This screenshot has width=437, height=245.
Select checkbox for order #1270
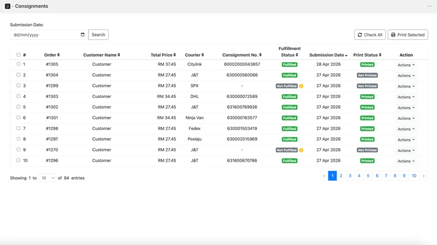[19, 149]
